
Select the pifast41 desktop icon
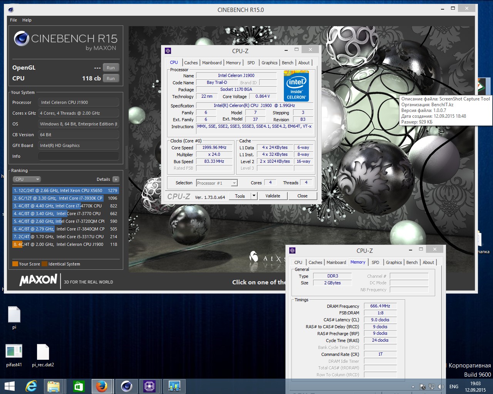point(14,356)
